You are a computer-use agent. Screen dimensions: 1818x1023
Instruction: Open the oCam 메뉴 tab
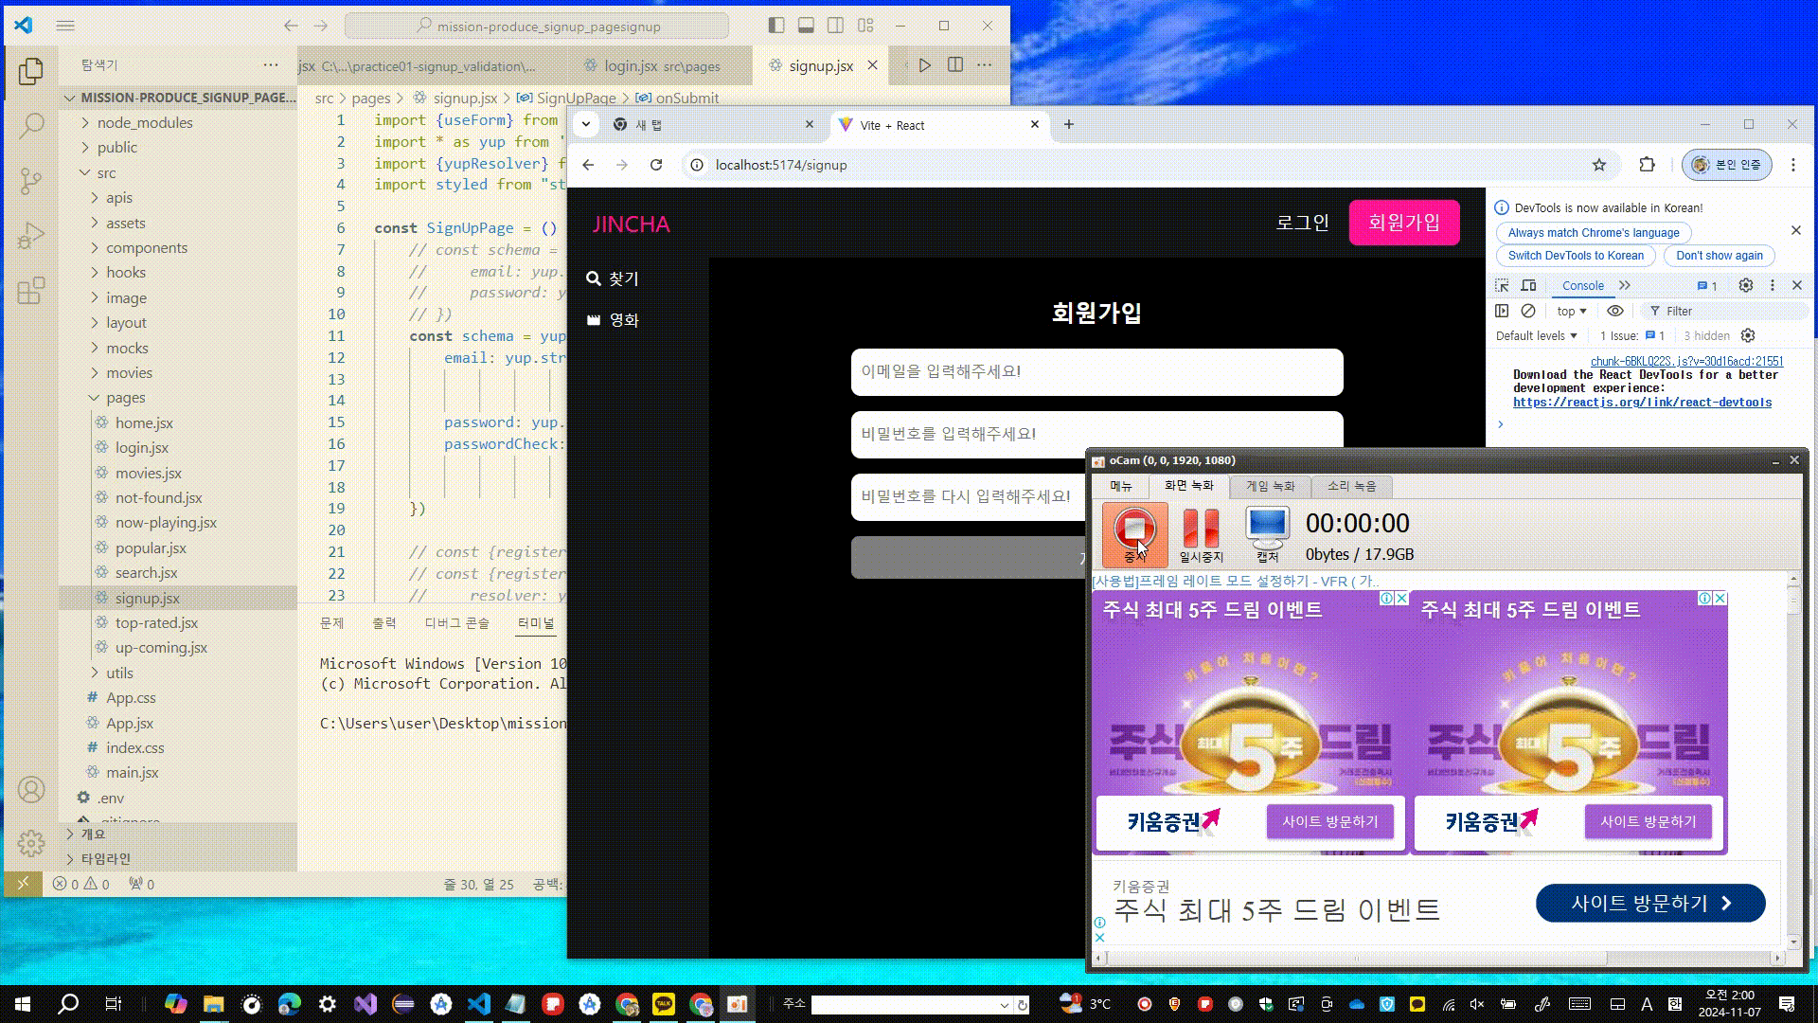coord(1121,486)
